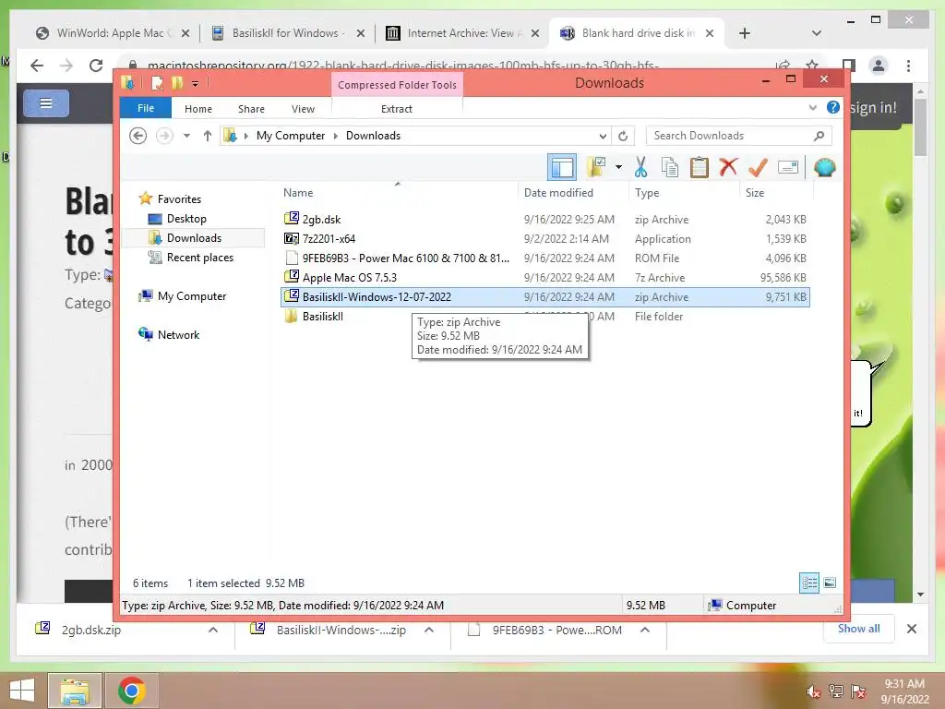
Task: Switch to BasiliskII for Windows Chrome tab
Action: click(x=288, y=33)
